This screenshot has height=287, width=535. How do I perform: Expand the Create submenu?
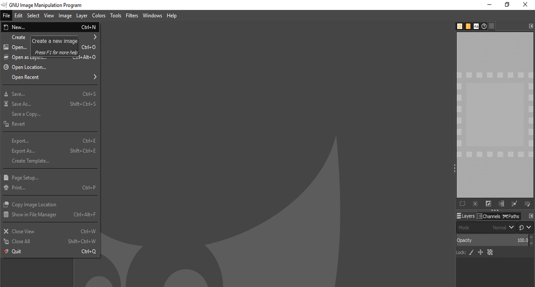click(x=50, y=37)
